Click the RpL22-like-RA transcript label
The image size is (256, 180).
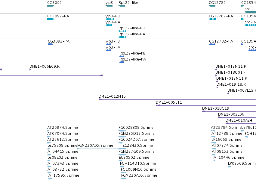tap(132, 34)
